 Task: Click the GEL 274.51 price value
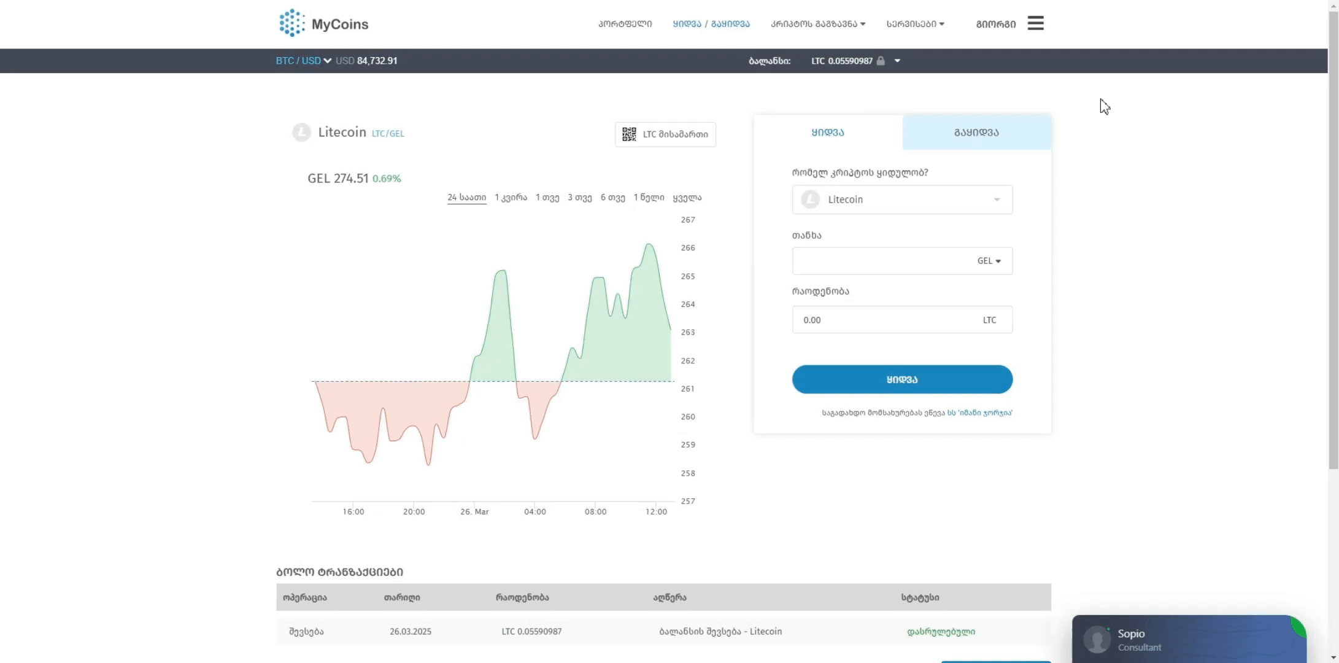(338, 179)
